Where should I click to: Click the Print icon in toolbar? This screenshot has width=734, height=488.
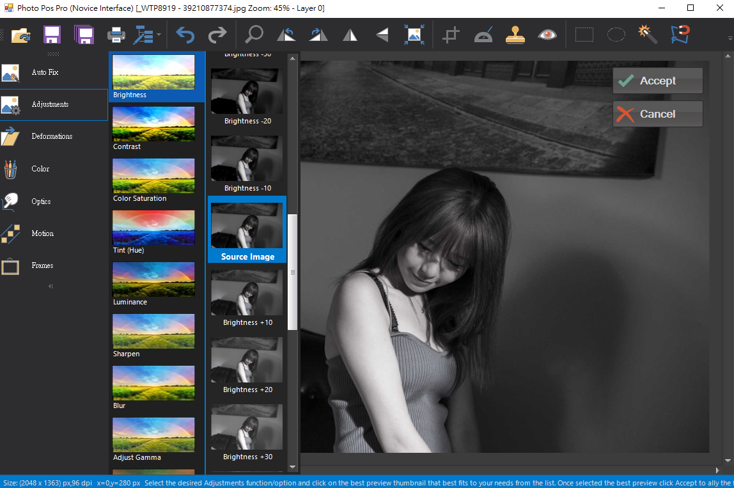tap(116, 35)
